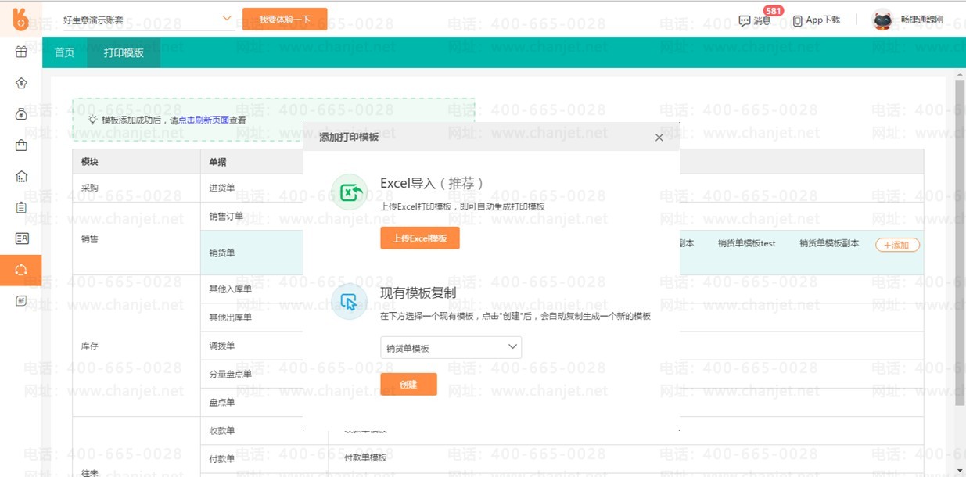Click the scrollbar up arrow

pos(960,74)
